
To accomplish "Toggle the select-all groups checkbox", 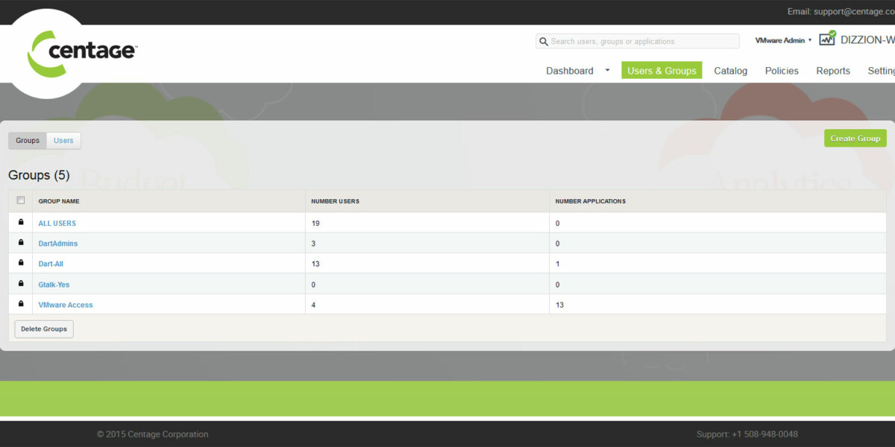I will click(x=21, y=200).
